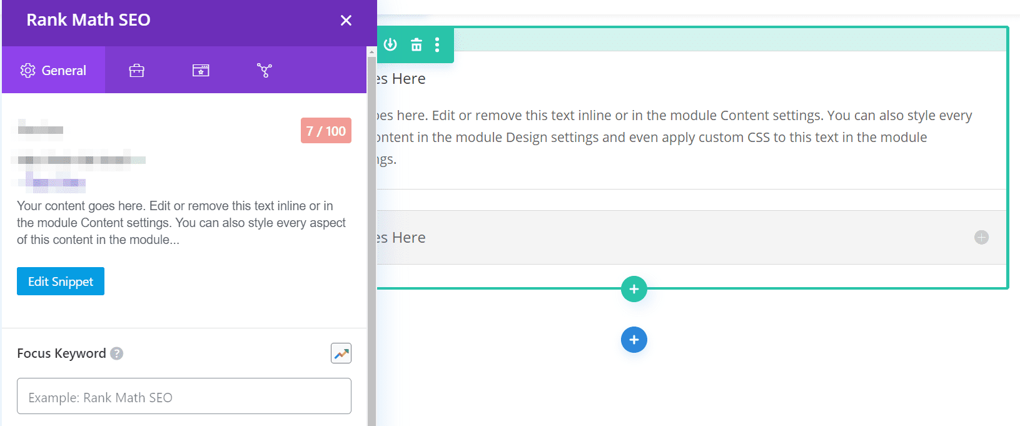
Task: Delete the row with trash icon
Action: pyautogui.click(x=417, y=44)
